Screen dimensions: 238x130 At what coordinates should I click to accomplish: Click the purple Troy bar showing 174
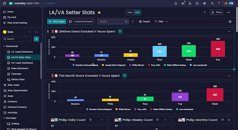[x=180, y=97]
